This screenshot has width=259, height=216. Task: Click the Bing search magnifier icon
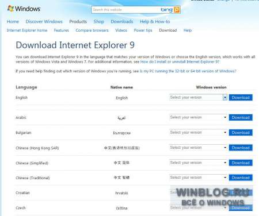tap(177, 10)
